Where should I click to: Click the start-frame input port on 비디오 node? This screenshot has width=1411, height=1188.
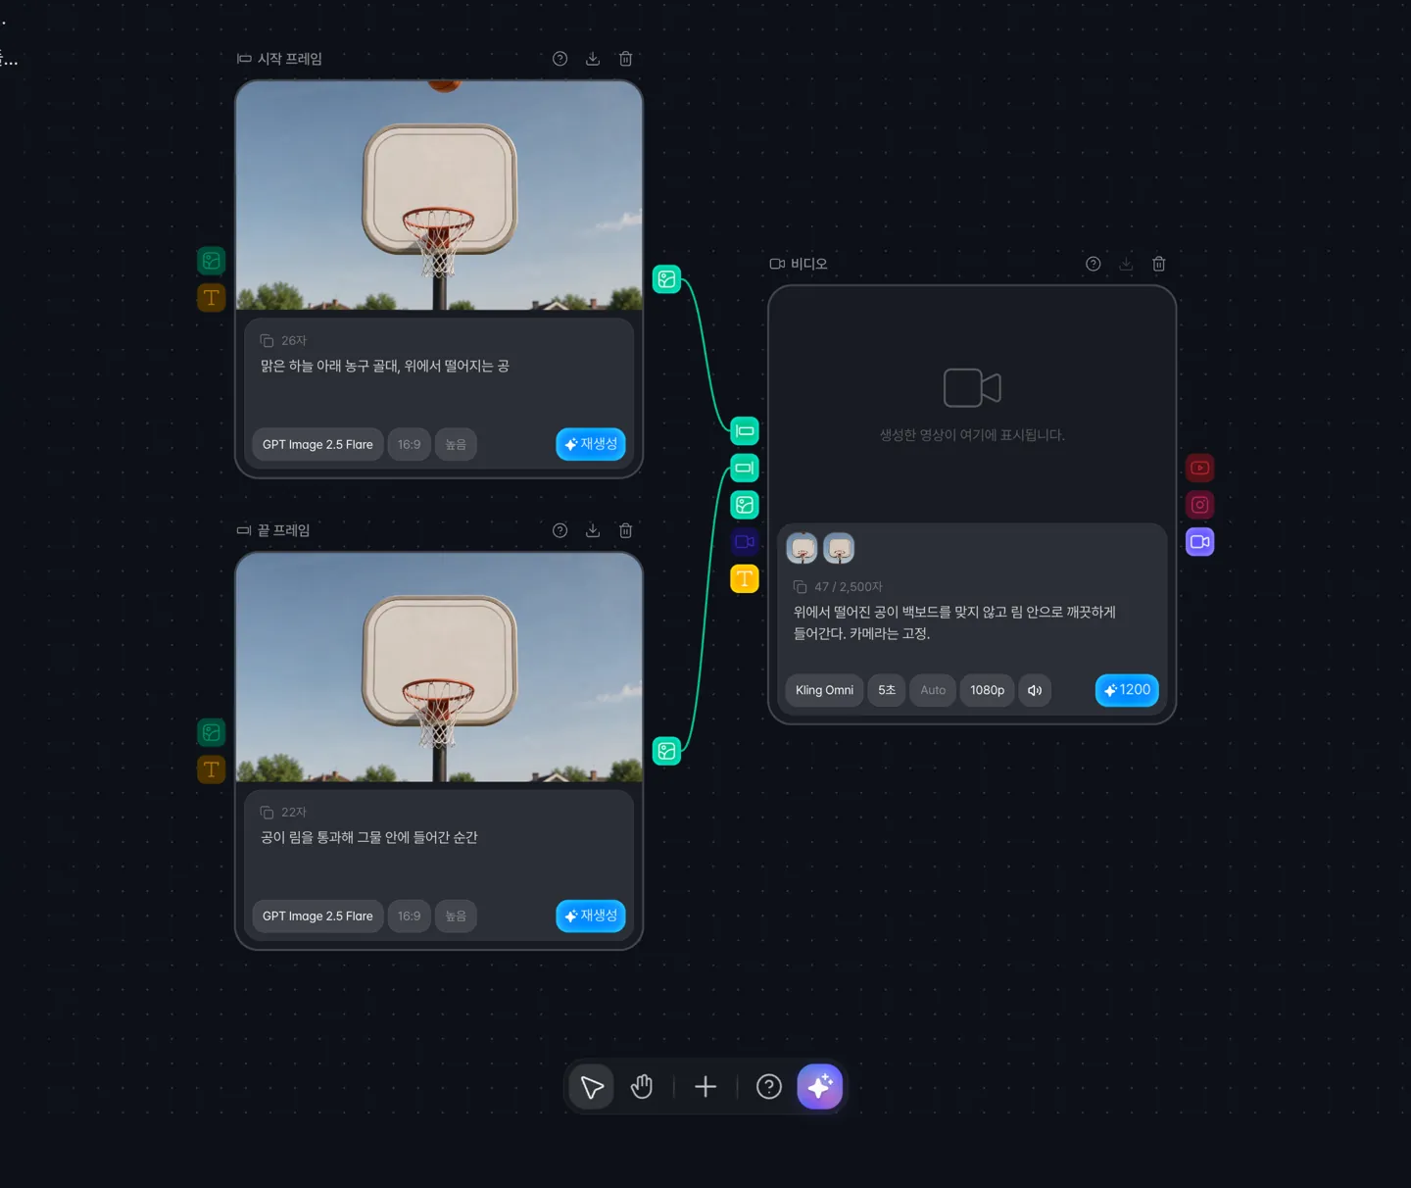(x=745, y=430)
